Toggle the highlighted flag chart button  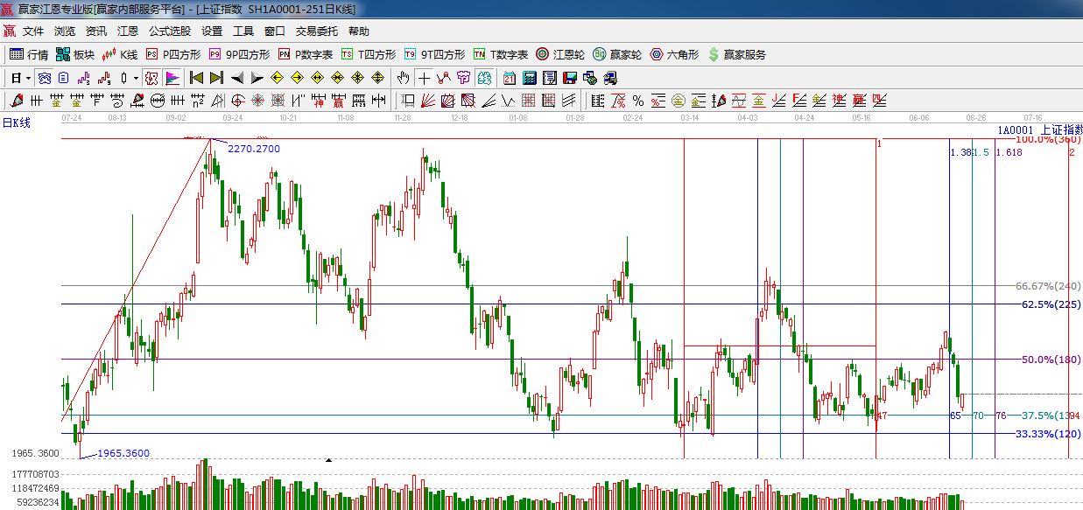click(x=172, y=78)
